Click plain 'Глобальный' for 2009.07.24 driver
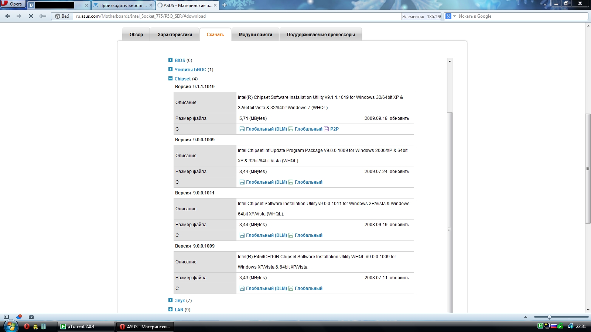Image resolution: width=591 pixels, height=332 pixels. click(x=308, y=182)
